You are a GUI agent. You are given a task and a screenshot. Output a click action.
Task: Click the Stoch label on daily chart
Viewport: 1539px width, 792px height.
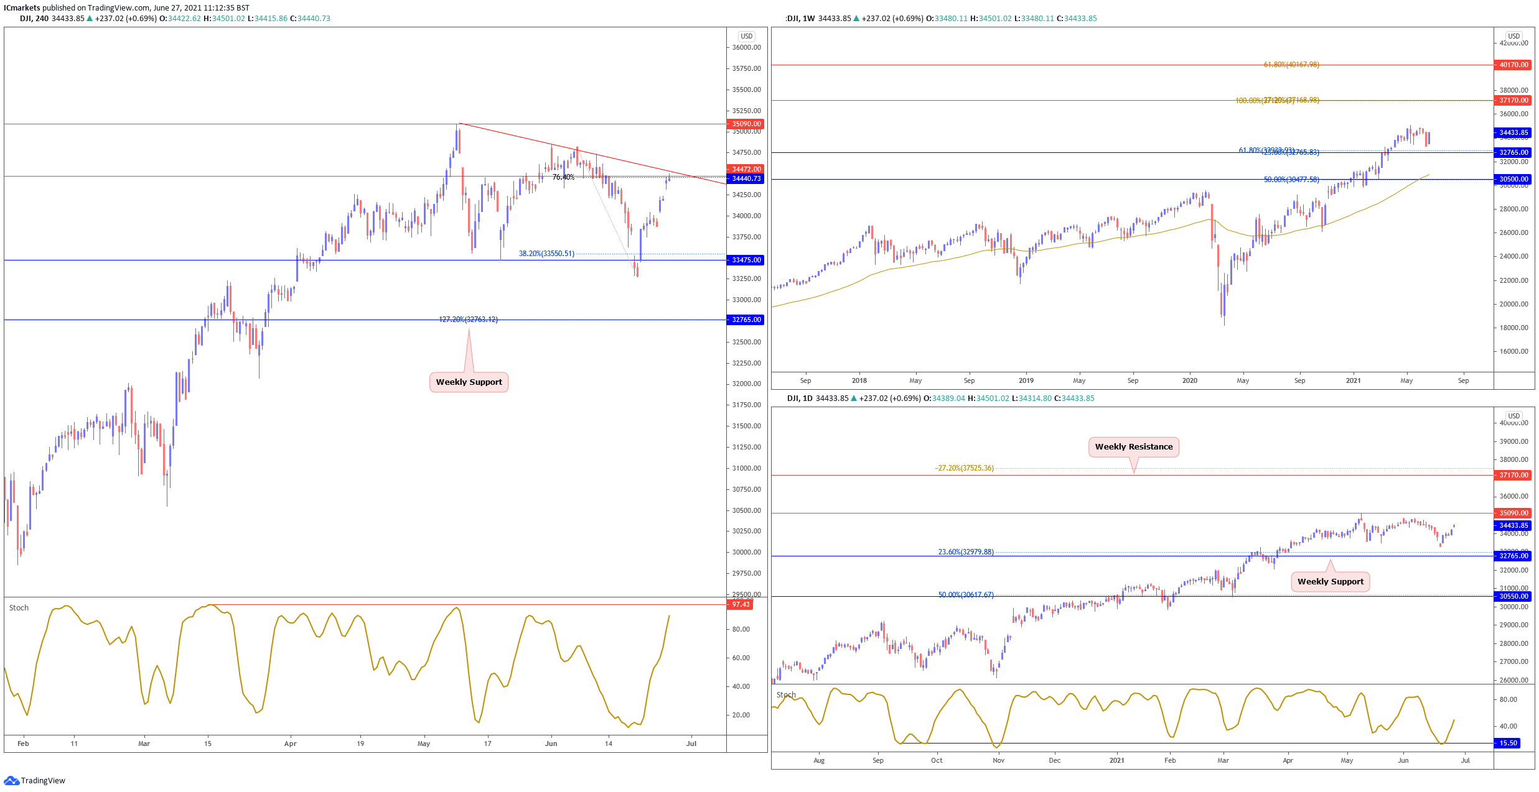point(786,695)
